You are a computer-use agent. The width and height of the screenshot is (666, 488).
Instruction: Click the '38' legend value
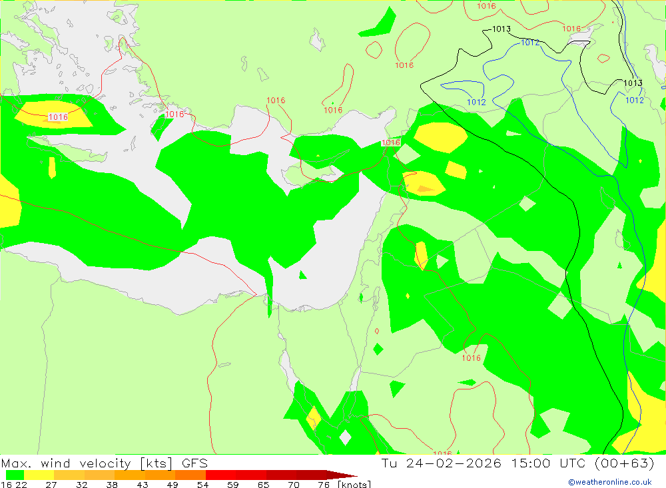click(112, 485)
